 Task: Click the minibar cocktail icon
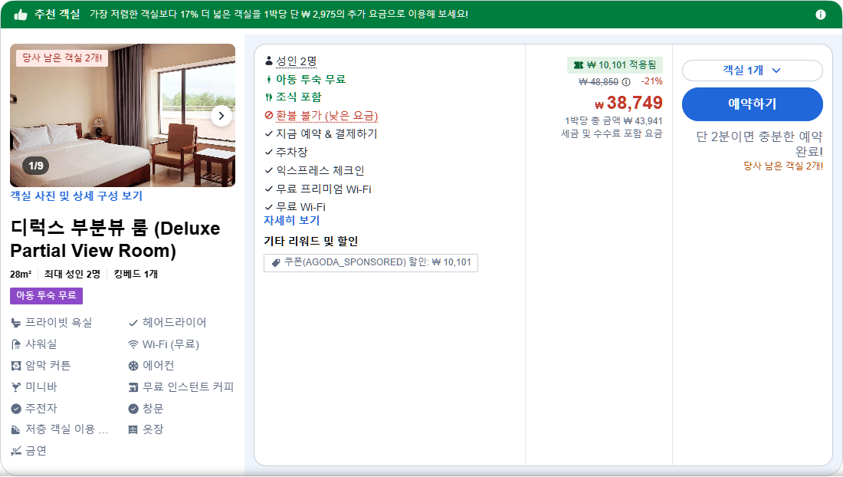pyautogui.click(x=16, y=387)
